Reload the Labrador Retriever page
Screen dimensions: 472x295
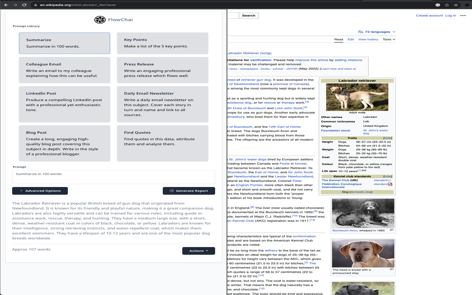pos(24,5)
